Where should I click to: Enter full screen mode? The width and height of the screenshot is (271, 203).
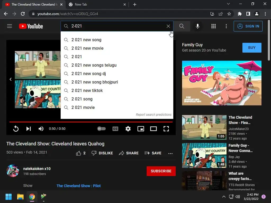[166, 129]
